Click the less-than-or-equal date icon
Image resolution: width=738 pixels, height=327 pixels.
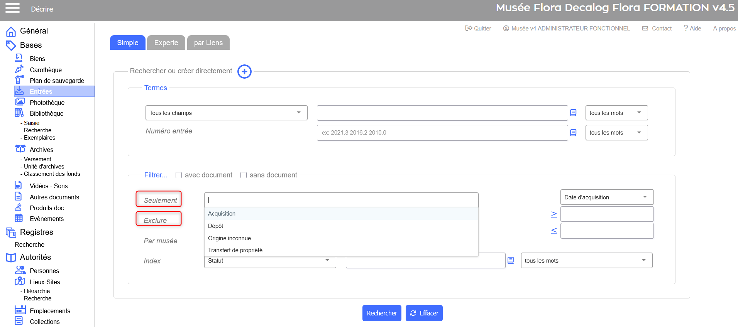click(x=554, y=231)
